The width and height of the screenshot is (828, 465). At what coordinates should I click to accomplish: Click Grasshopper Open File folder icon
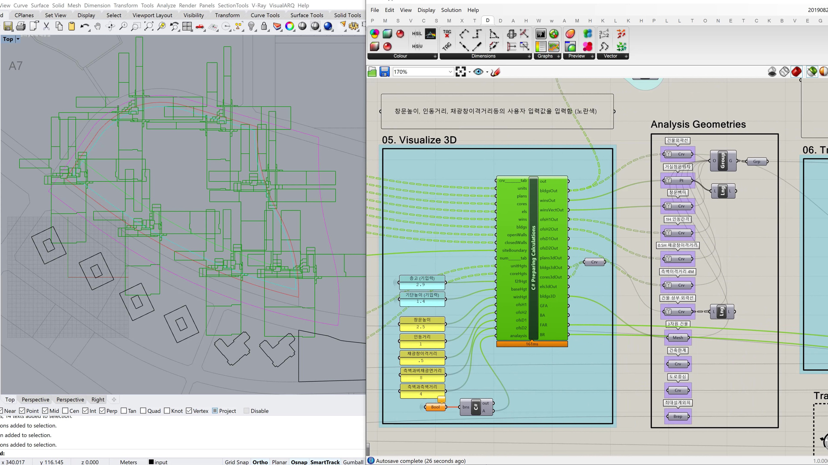coord(372,72)
